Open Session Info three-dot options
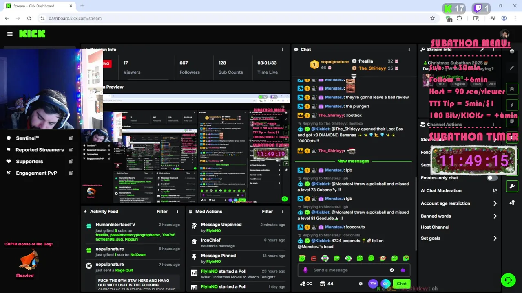Image resolution: width=522 pixels, height=293 pixels. tap(283, 50)
